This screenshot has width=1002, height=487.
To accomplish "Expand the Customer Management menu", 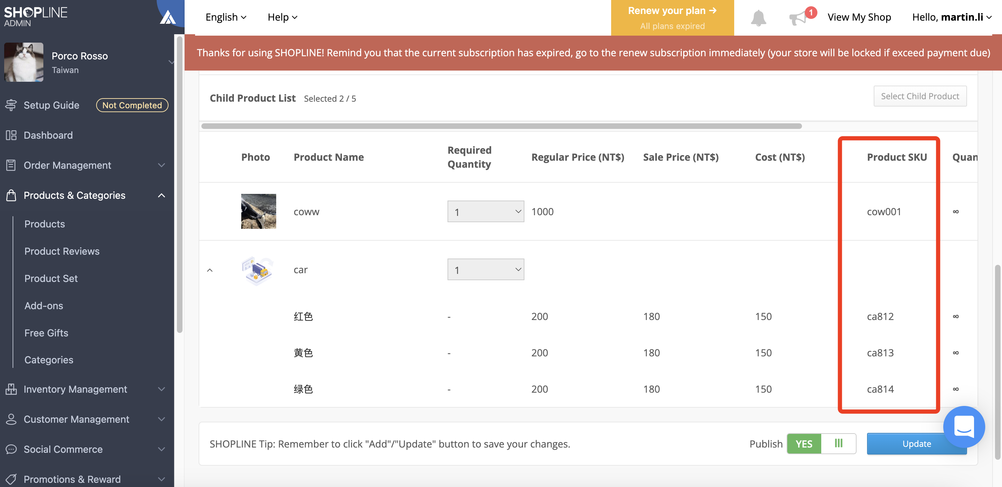I will coord(162,419).
